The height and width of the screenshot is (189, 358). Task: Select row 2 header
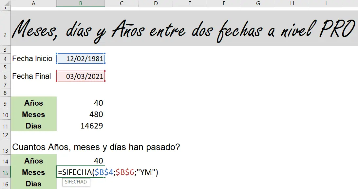[x=5, y=28]
